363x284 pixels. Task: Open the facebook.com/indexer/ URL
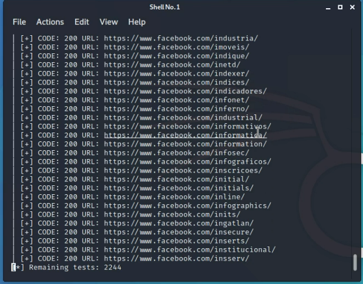[x=177, y=73]
